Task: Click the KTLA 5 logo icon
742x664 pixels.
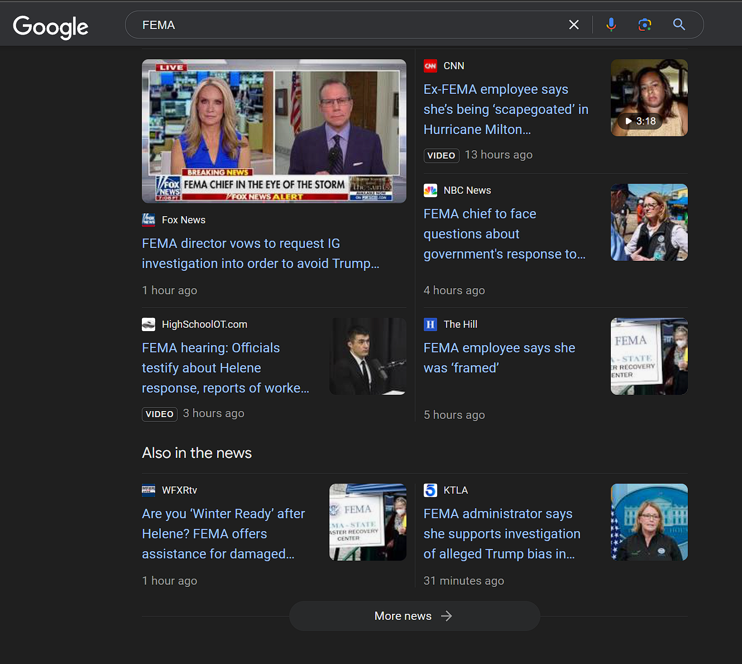Action: pos(430,490)
